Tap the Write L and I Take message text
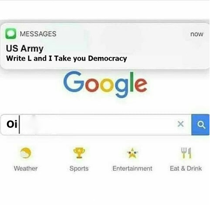 67,59
